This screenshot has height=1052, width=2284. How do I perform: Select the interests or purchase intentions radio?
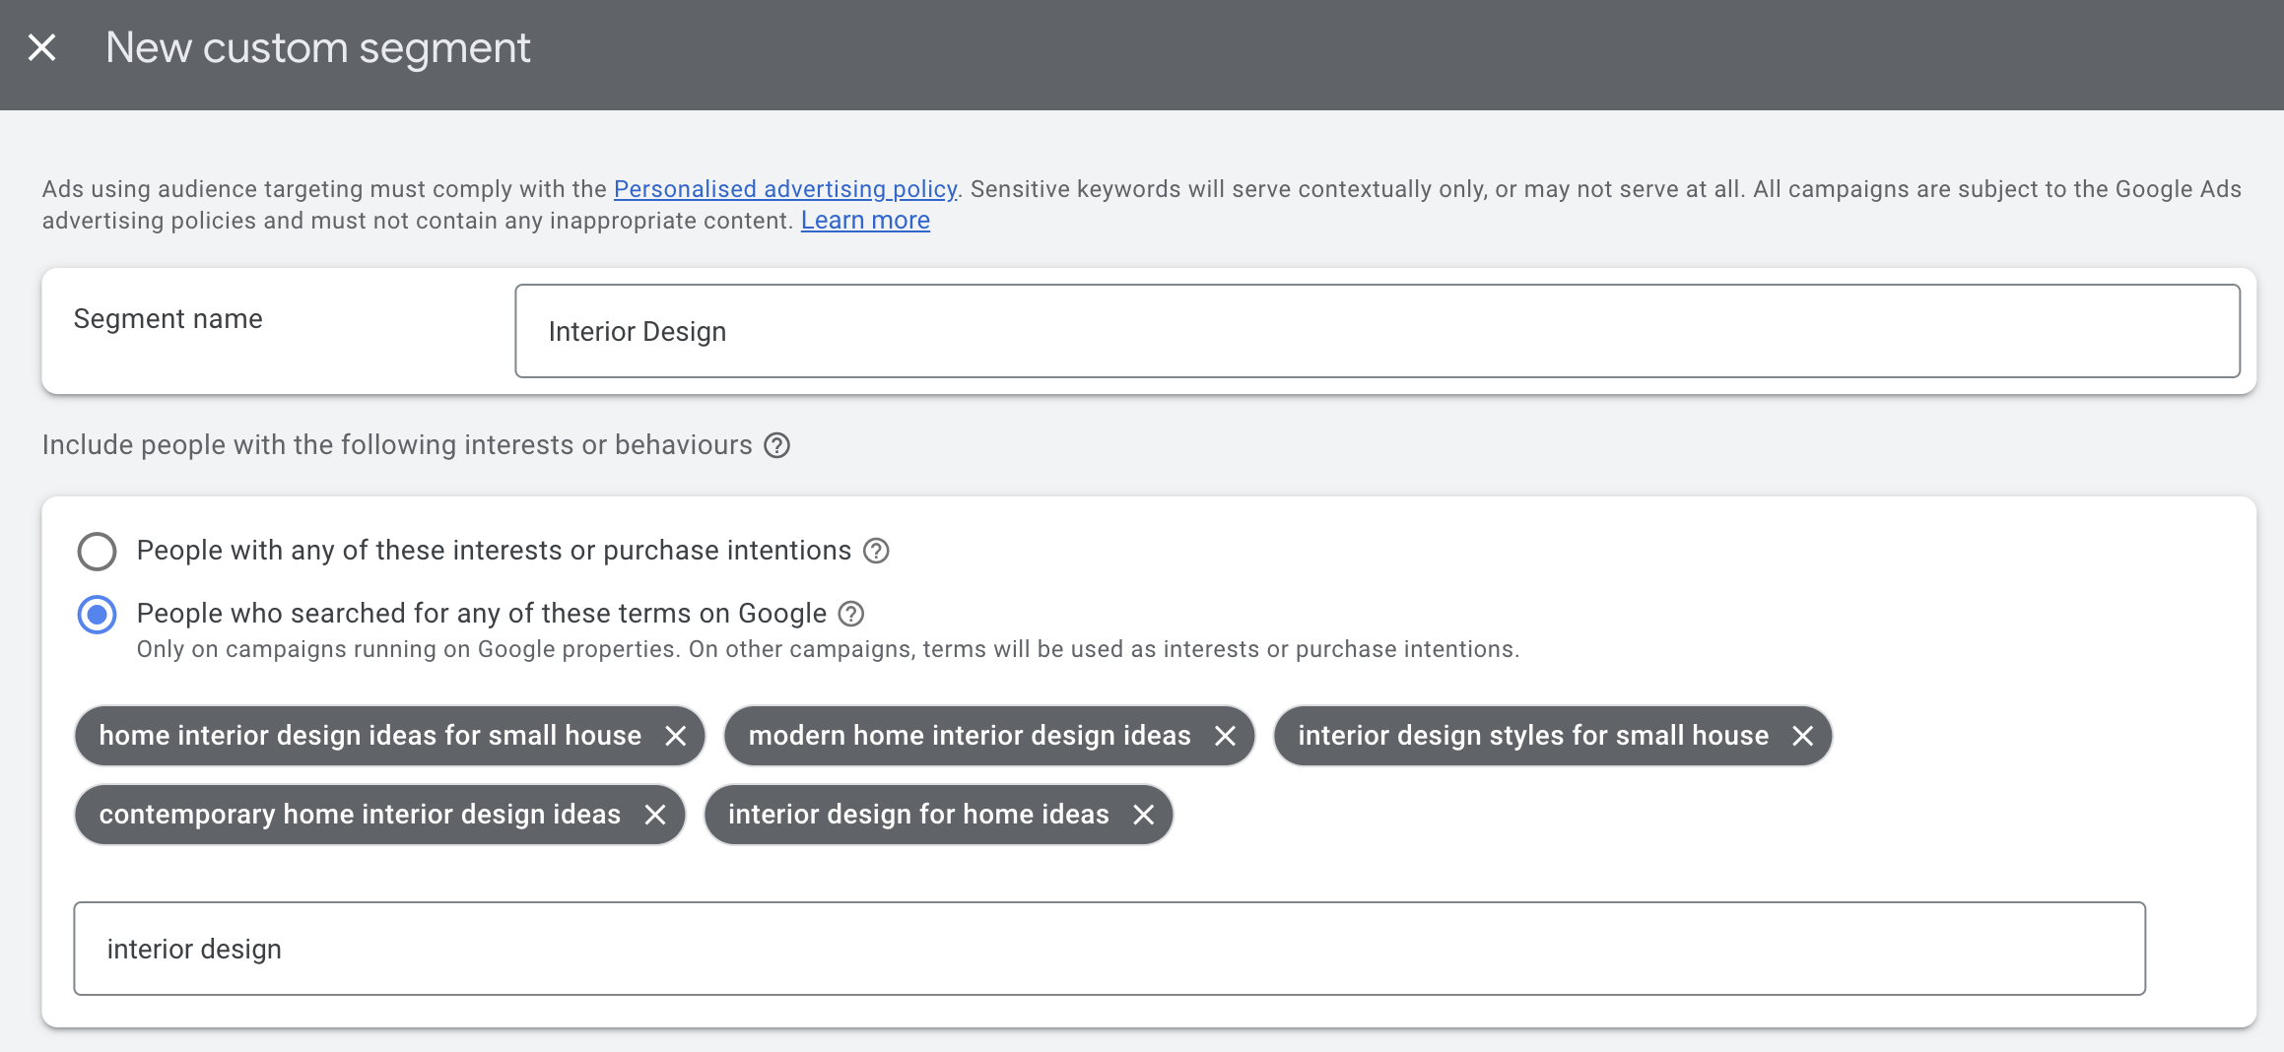pyautogui.click(x=97, y=552)
